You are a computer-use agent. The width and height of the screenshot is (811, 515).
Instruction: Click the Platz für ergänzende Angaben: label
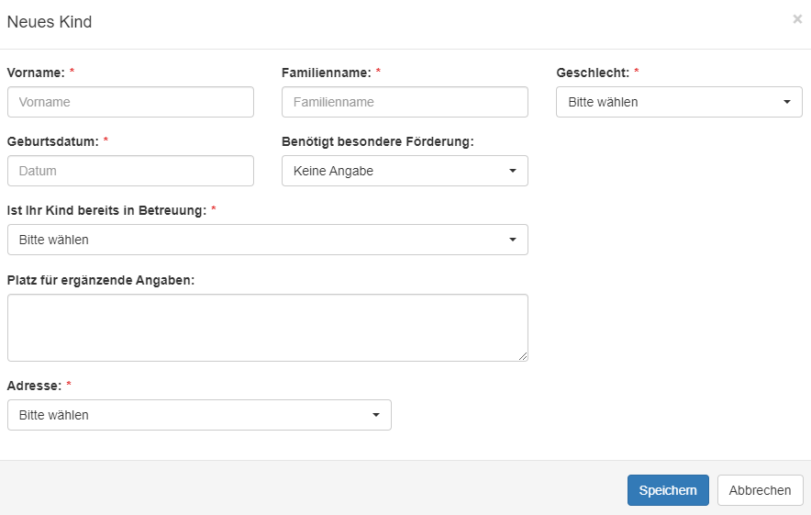coord(101,280)
